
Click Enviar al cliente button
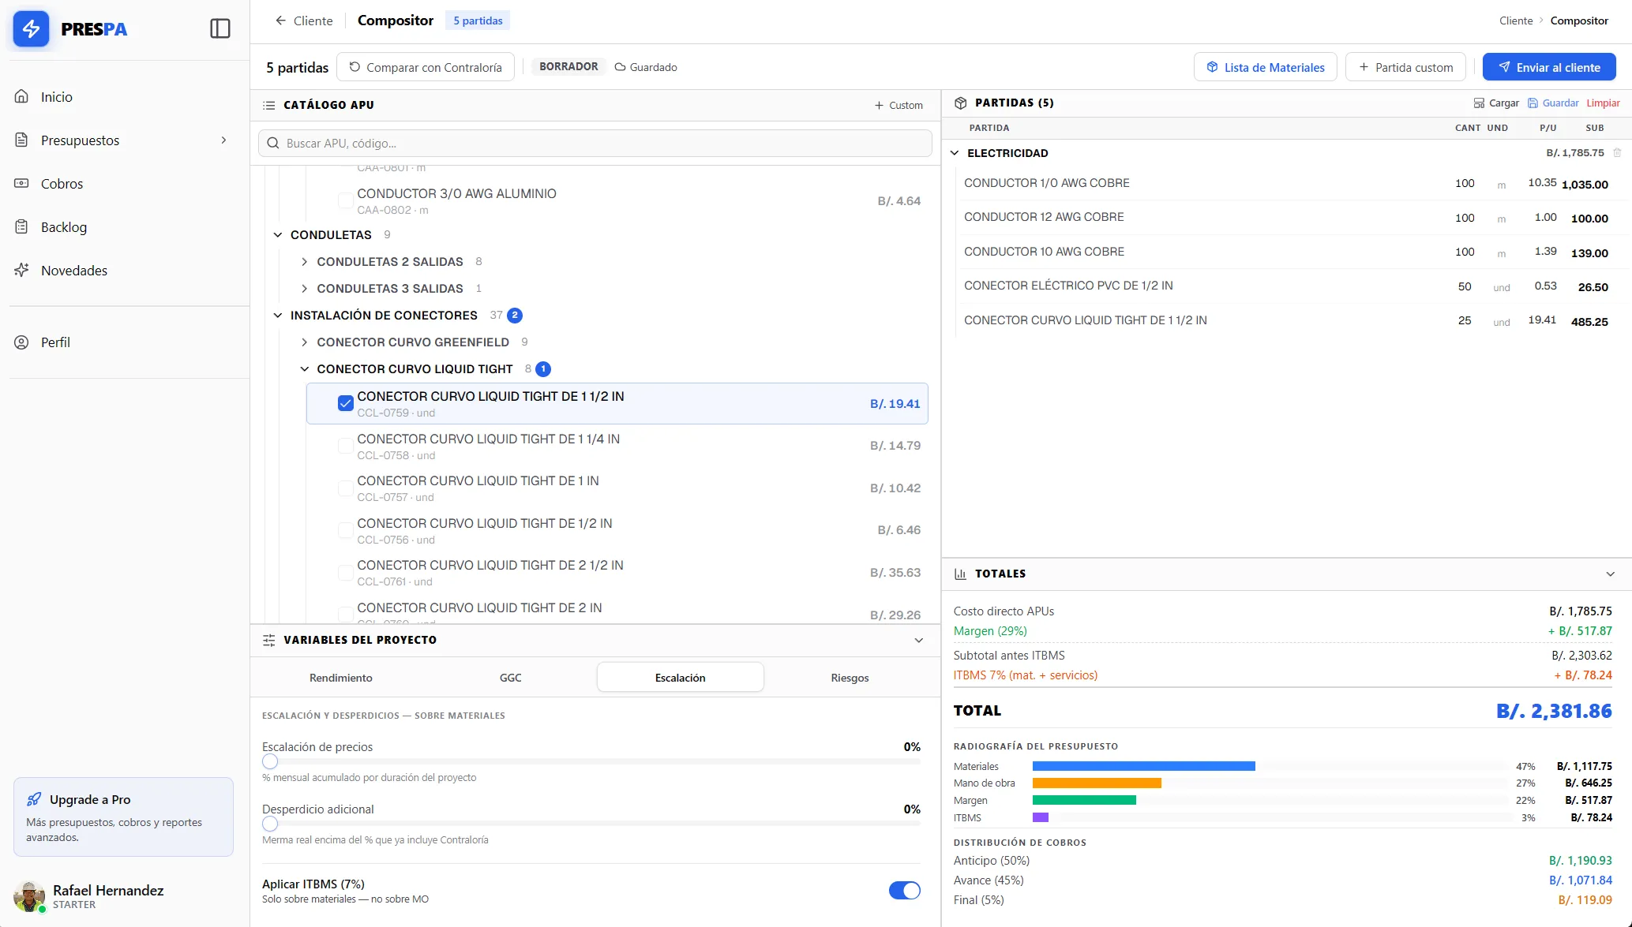click(x=1548, y=67)
